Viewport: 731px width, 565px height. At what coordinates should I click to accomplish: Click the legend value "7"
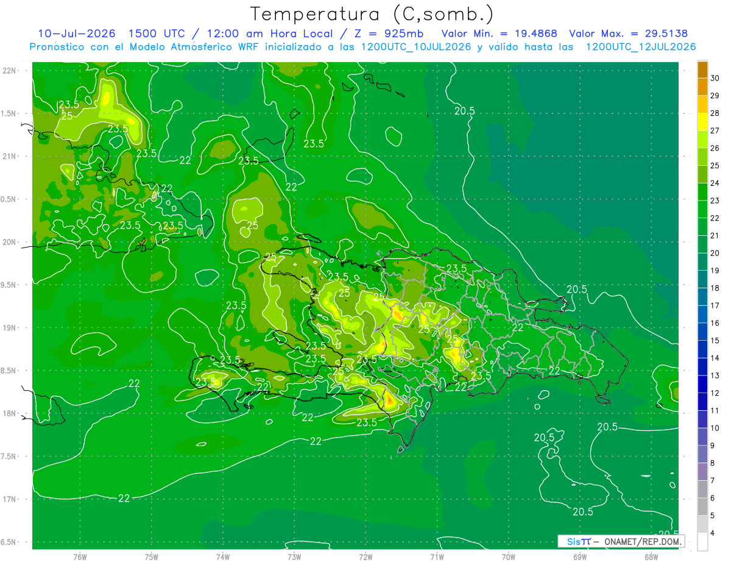coord(713,480)
